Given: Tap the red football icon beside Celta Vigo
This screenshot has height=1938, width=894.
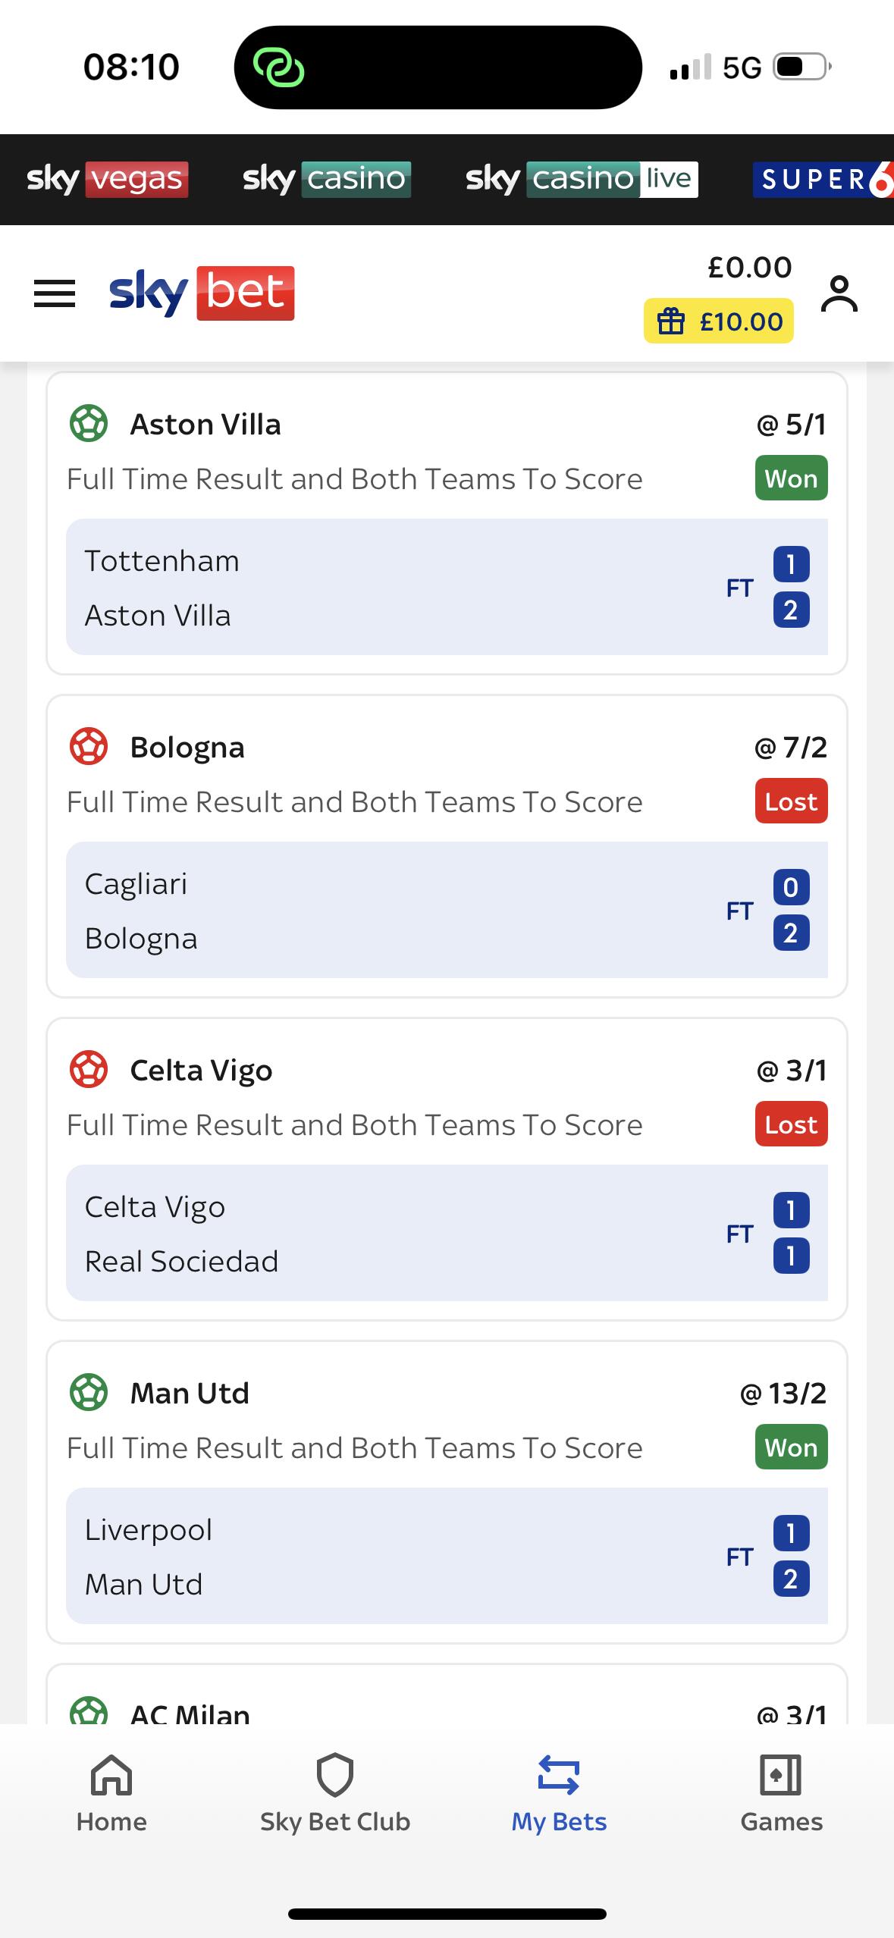Looking at the screenshot, I should [x=89, y=1070].
